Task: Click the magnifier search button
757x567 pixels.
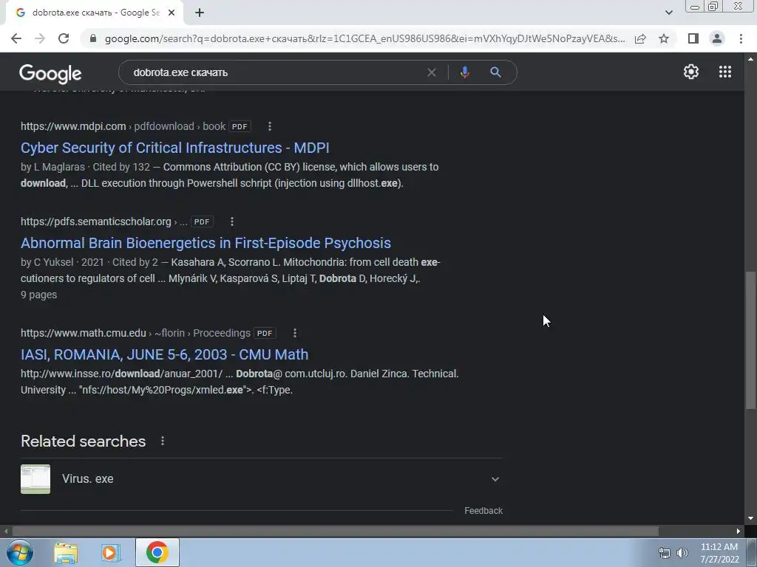Action: (495, 72)
